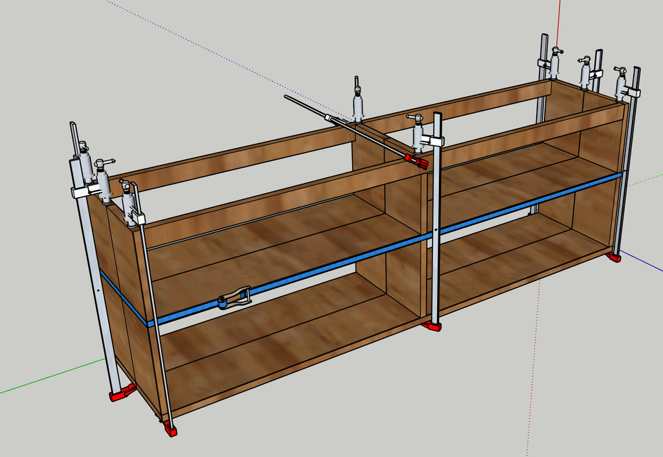Select the red clamp foot at the front-left corner

point(170,429)
